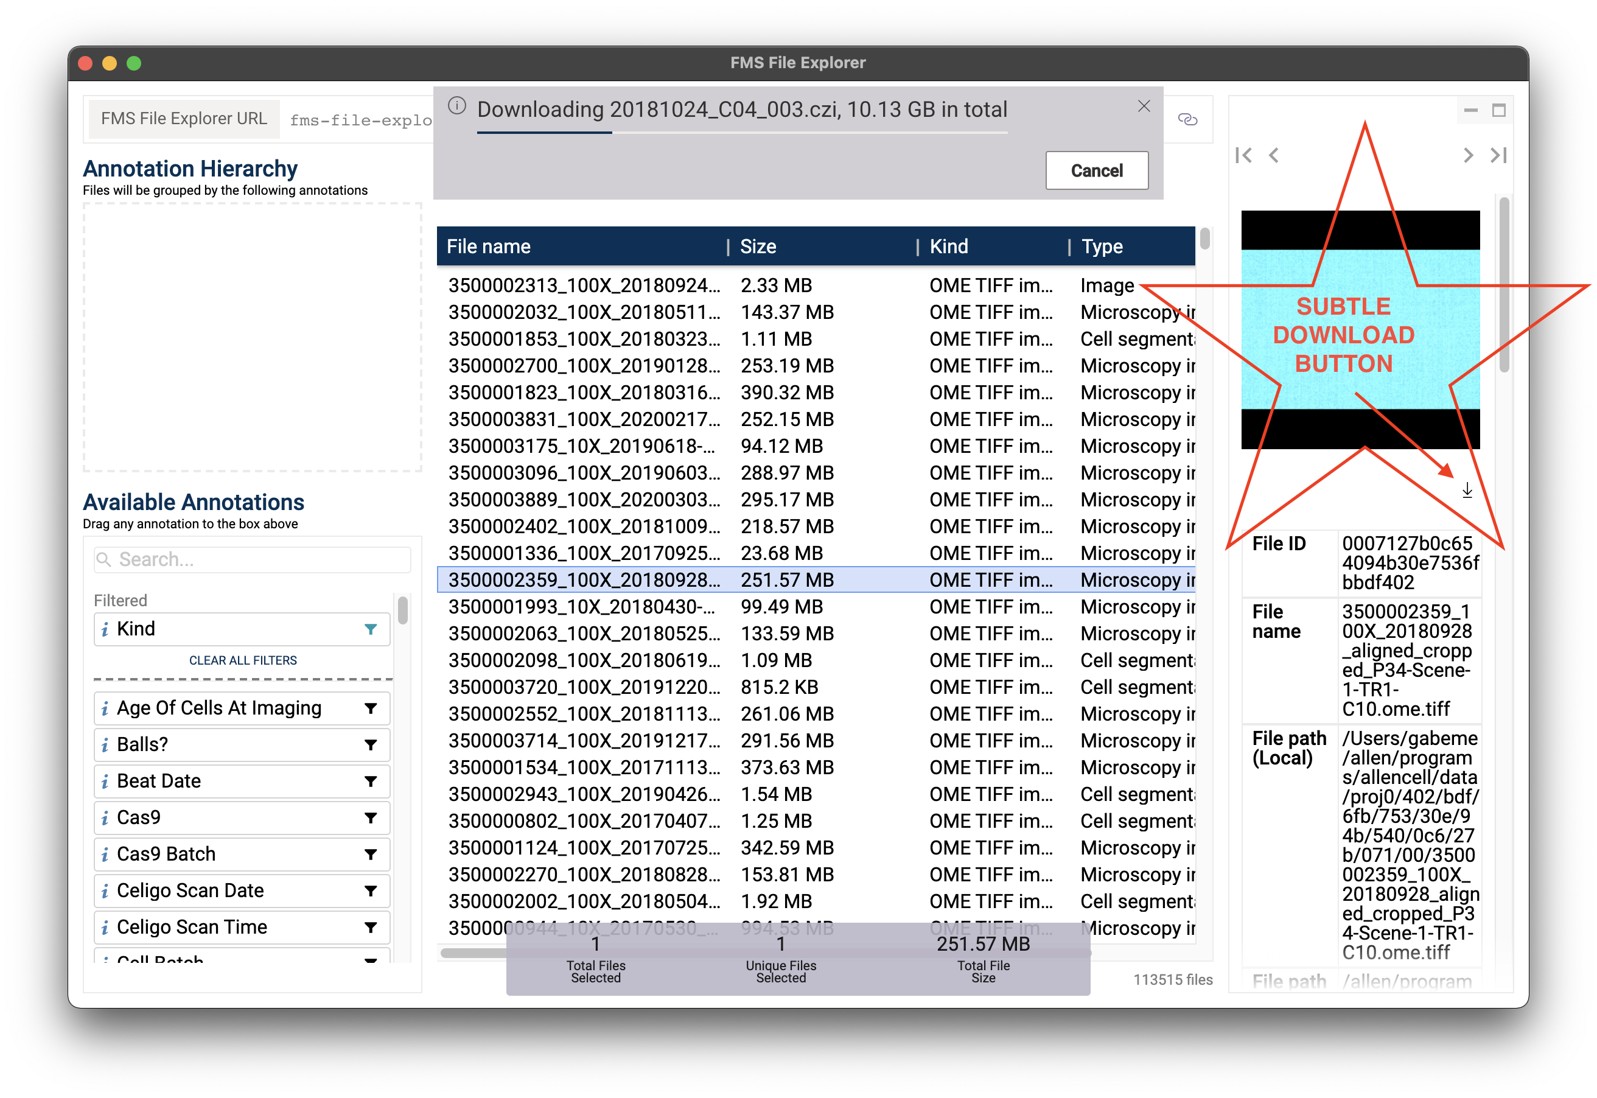Dismiss the download notification with the X
Screen dimensions: 1597x1098
(x=1143, y=106)
